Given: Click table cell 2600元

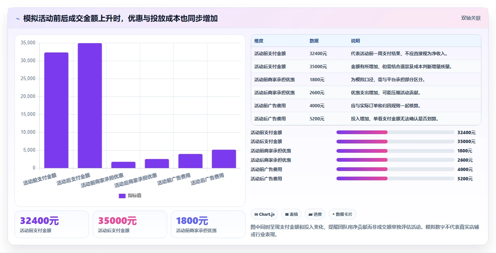Looking at the screenshot, I should [317, 93].
